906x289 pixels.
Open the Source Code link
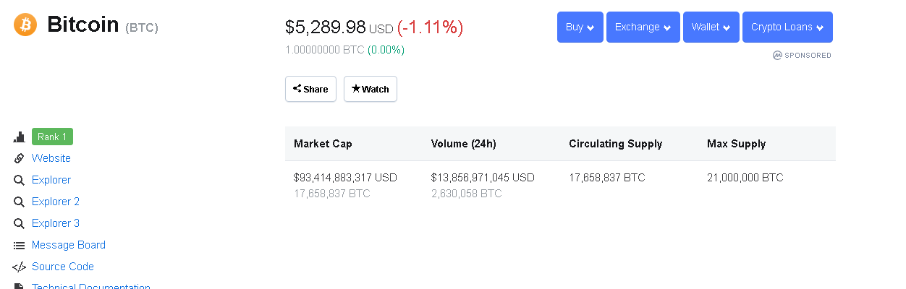click(x=63, y=267)
